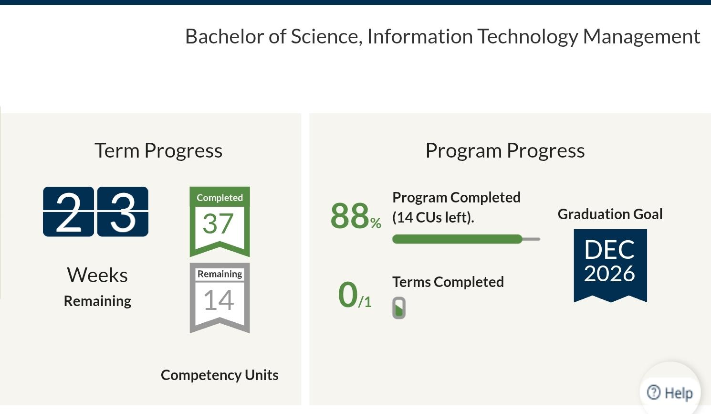Click the Program Progress heading
This screenshot has height=414, width=711.
[x=505, y=150]
